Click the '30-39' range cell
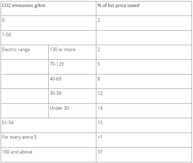Image resolution: width=193 pixels, height=163 pixels. tap(72, 96)
